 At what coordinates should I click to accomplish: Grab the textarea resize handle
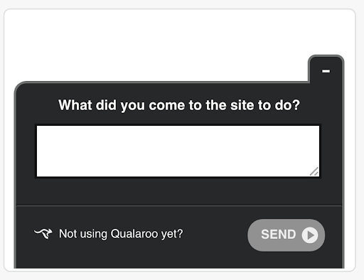pos(314,171)
